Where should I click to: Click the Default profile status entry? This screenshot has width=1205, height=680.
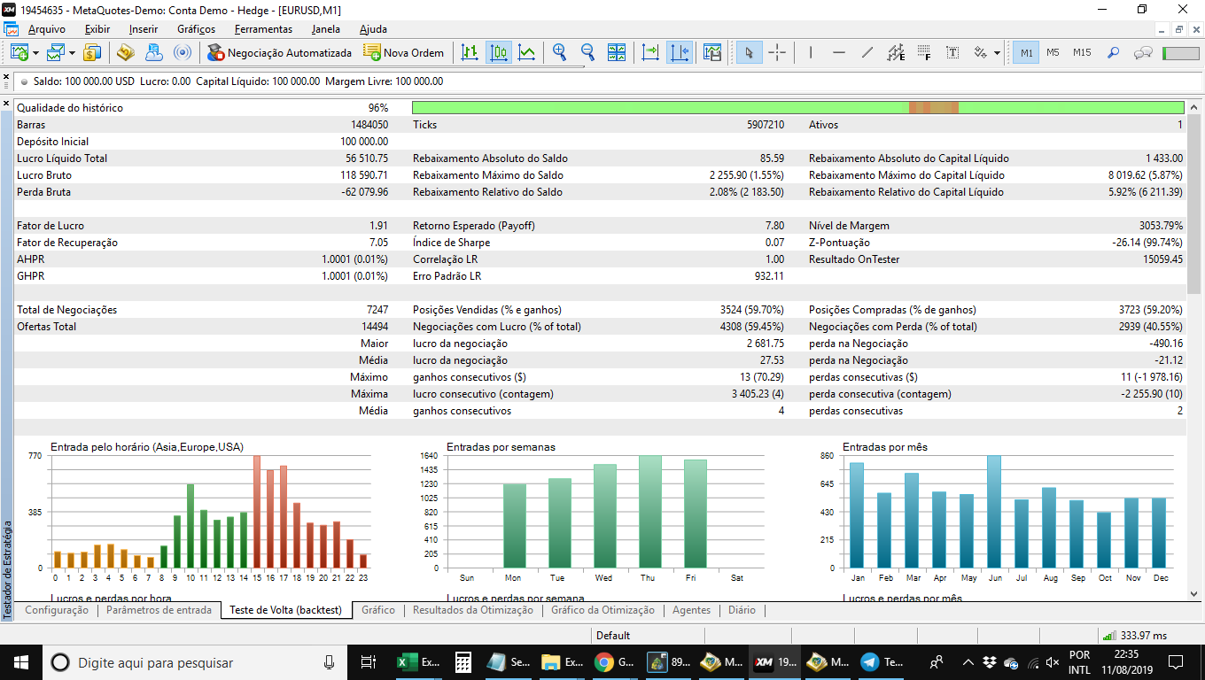pos(613,635)
